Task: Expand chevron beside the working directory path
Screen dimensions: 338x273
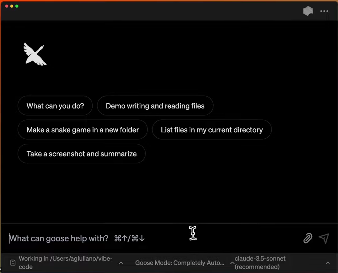Action: pos(121,263)
